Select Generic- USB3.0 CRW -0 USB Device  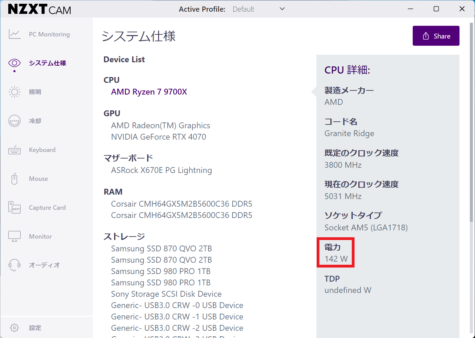(x=177, y=305)
